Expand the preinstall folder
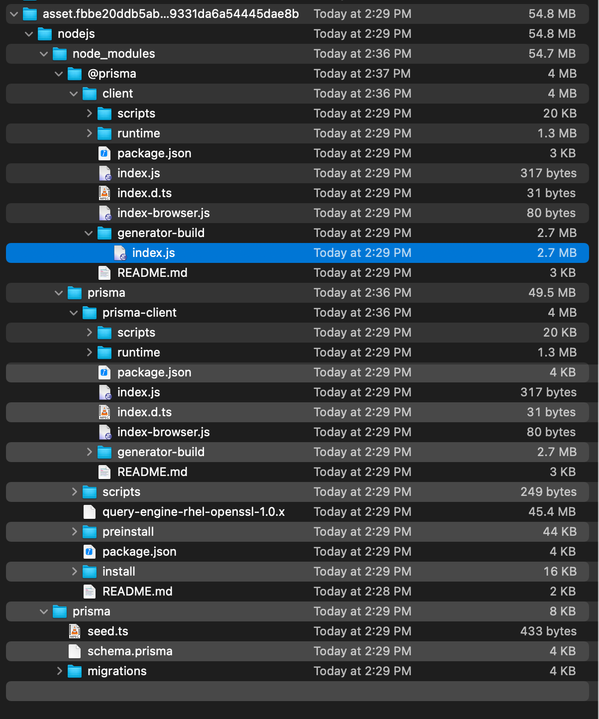Viewport: 599px width, 719px height. pyautogui.click(x=74, y=532)
